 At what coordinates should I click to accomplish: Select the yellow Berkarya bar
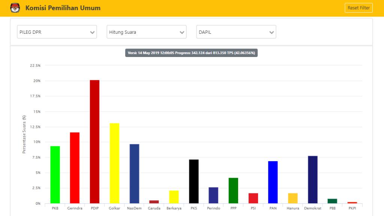(174, 197)
